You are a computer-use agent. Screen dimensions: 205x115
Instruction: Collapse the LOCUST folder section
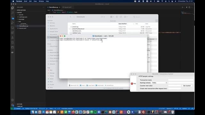point(19,12)
